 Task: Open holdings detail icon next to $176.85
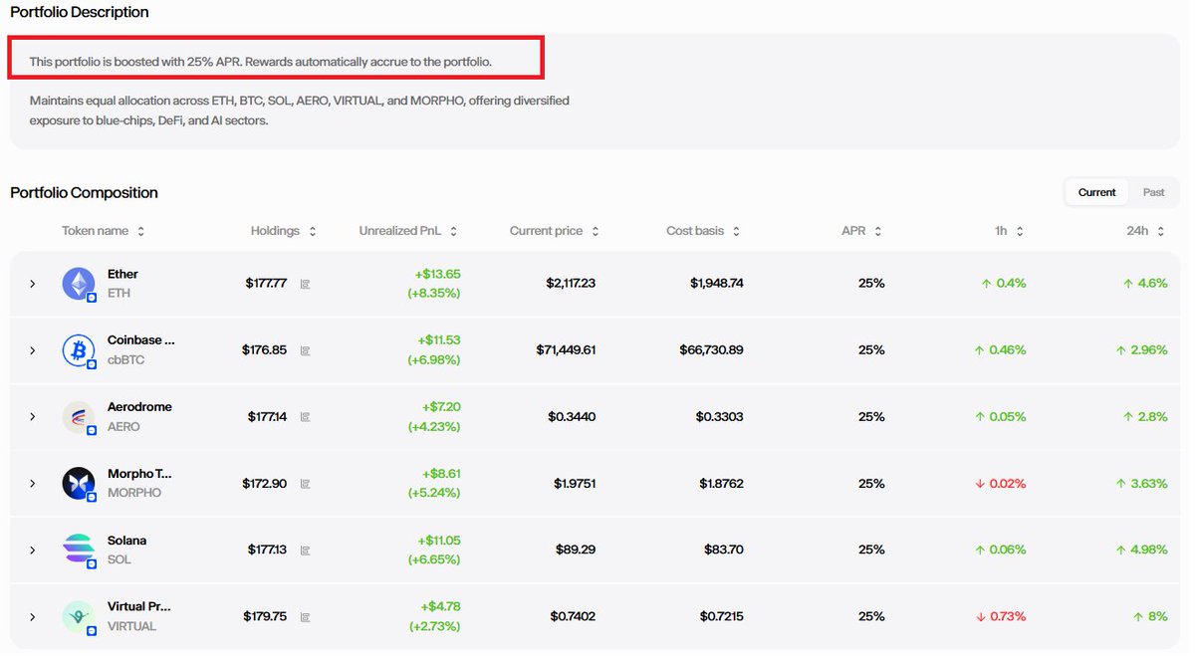305,350
